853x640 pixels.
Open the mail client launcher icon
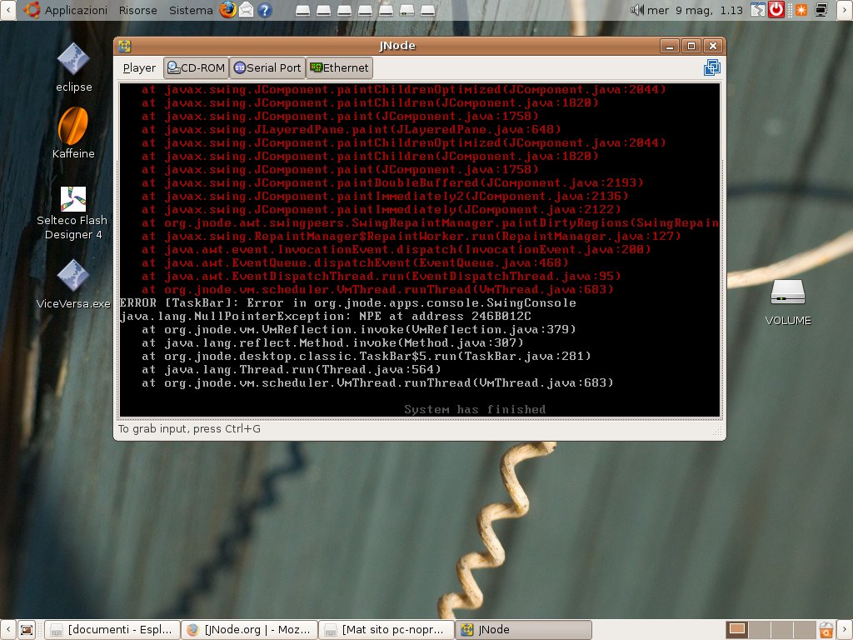pos(247,10)
